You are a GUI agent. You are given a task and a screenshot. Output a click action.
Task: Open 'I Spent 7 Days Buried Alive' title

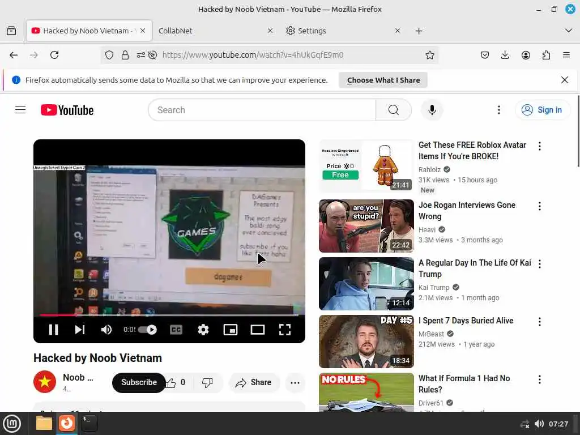tap(466, 321)
